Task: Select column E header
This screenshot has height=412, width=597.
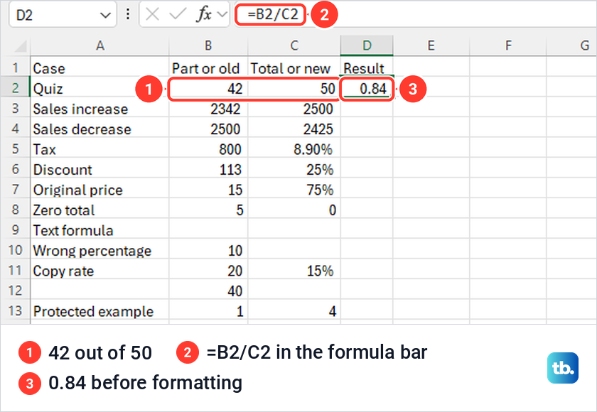Action: coord(431,45)
